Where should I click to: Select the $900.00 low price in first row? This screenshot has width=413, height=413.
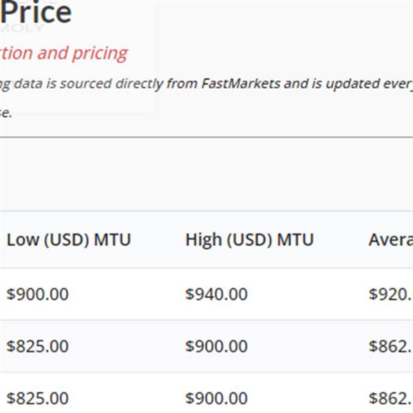click(37, 294)
